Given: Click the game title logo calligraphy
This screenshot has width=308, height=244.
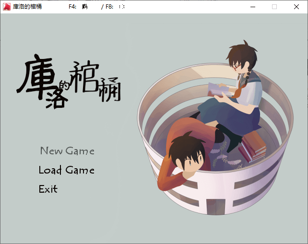Looking at the screenshot, I should (68, 81).
